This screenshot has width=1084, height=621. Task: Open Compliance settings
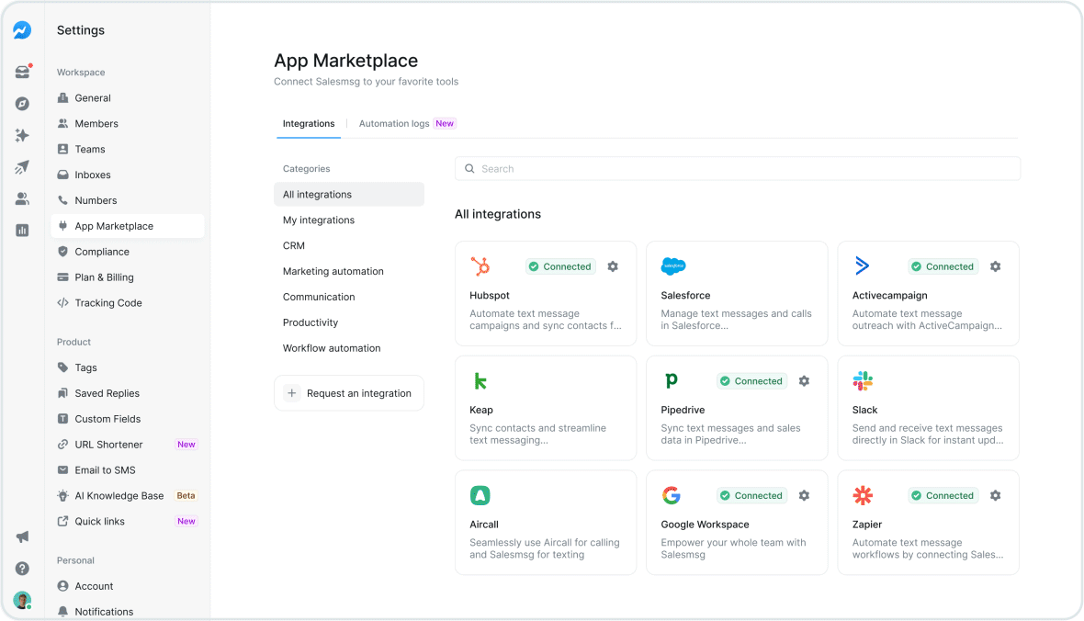pos(127,252)
